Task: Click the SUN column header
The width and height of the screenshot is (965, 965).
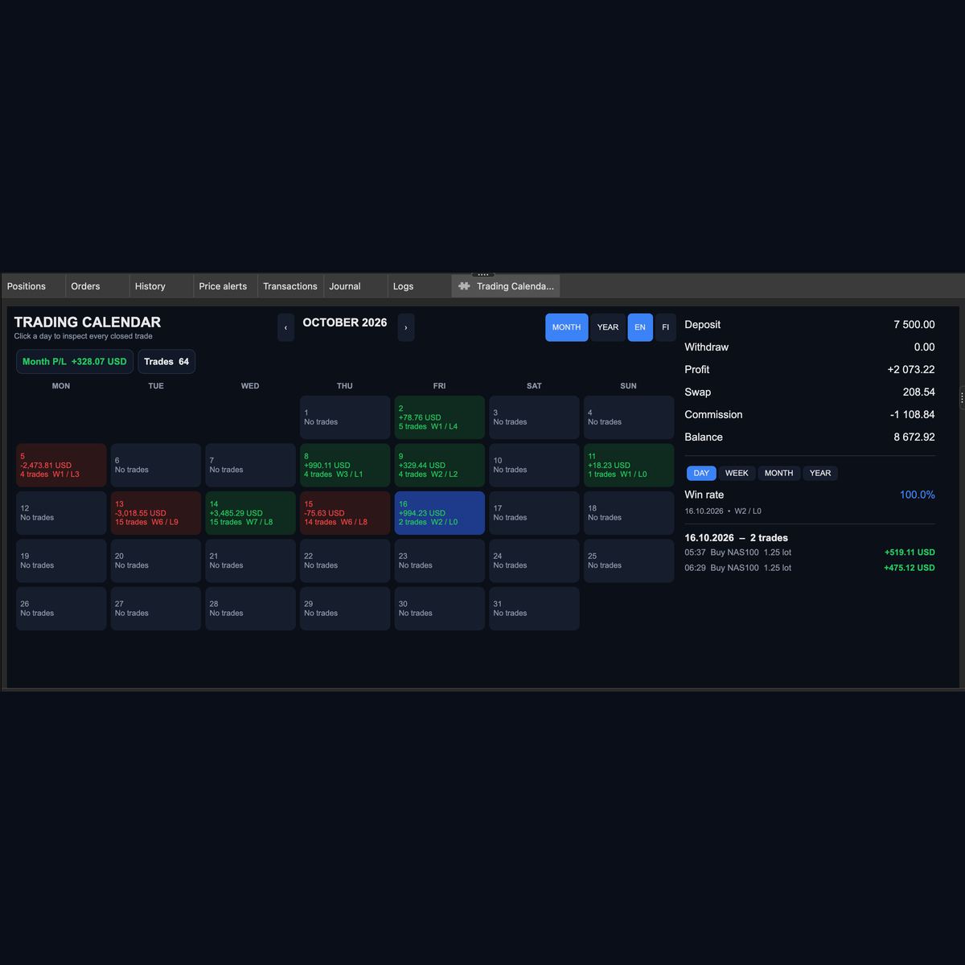Action: (x=629, y=386)
